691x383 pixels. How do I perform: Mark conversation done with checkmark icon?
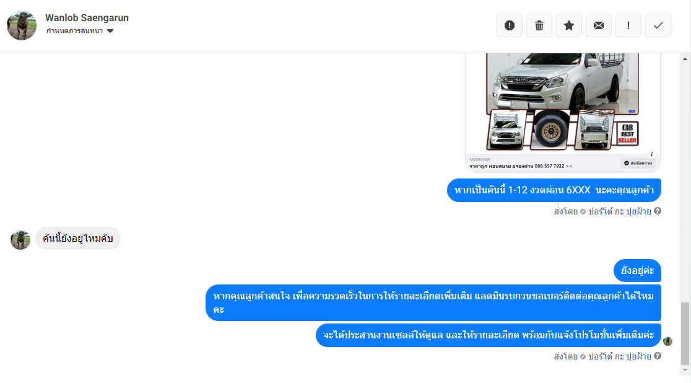tap(658, 25)
